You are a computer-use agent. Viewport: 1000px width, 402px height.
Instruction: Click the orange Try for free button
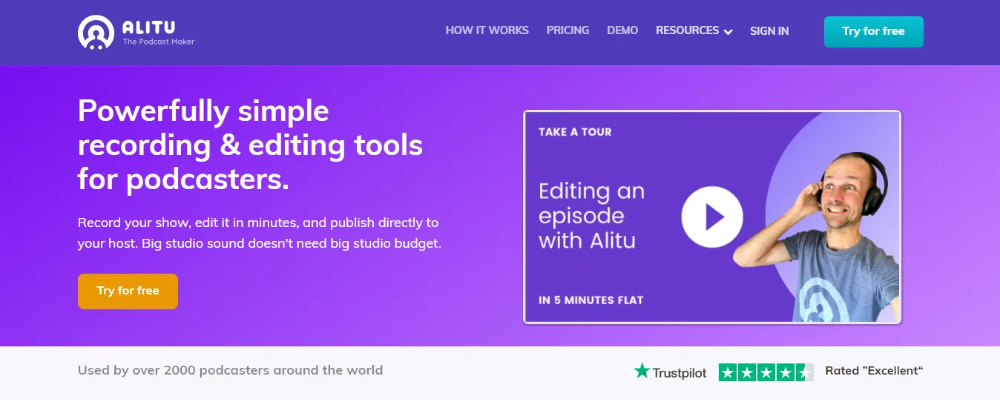pos(128,291)
